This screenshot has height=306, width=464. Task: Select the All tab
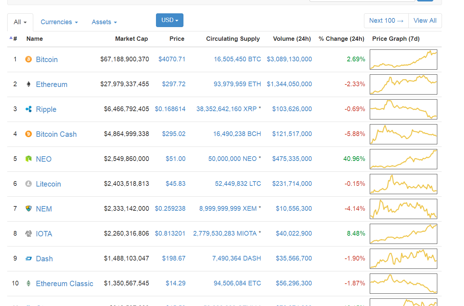(20, 22)
